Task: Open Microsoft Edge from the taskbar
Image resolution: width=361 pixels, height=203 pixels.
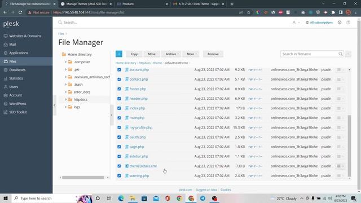Action: point(121,198)
